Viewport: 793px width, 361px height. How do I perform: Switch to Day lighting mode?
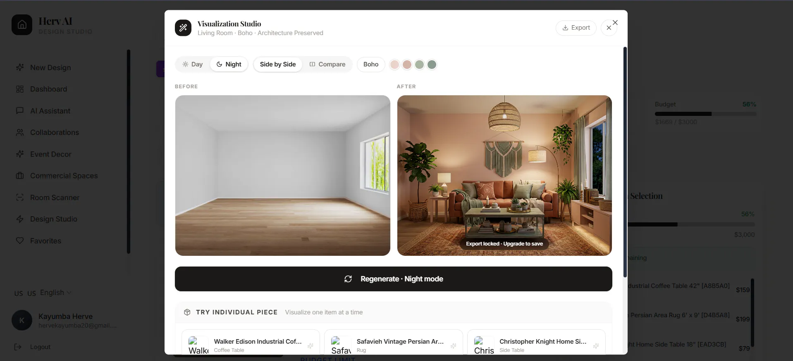pyautogui.click(x=193, y=64)
